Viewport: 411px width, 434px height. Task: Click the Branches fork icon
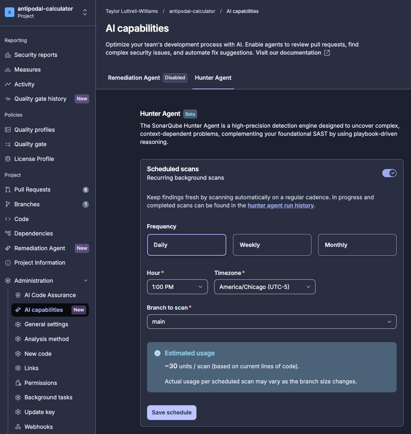click(x=8, y=204)
